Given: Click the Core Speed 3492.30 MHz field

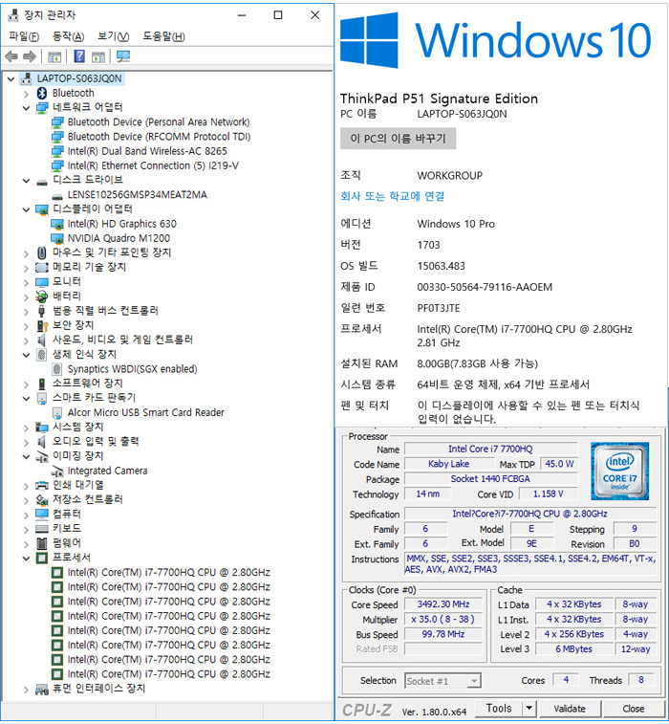Looking at the screenshot, I should [x=442, y=603].
